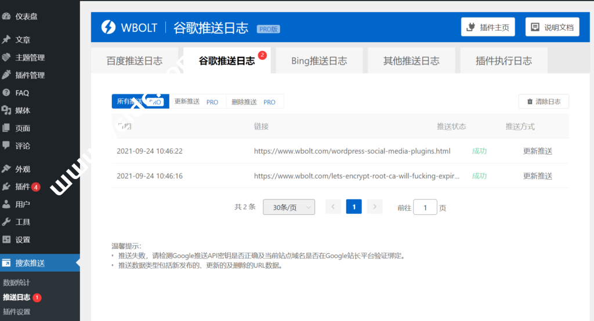
Task: Click the 媒体 media icon
Action: [x=6, y=110]
